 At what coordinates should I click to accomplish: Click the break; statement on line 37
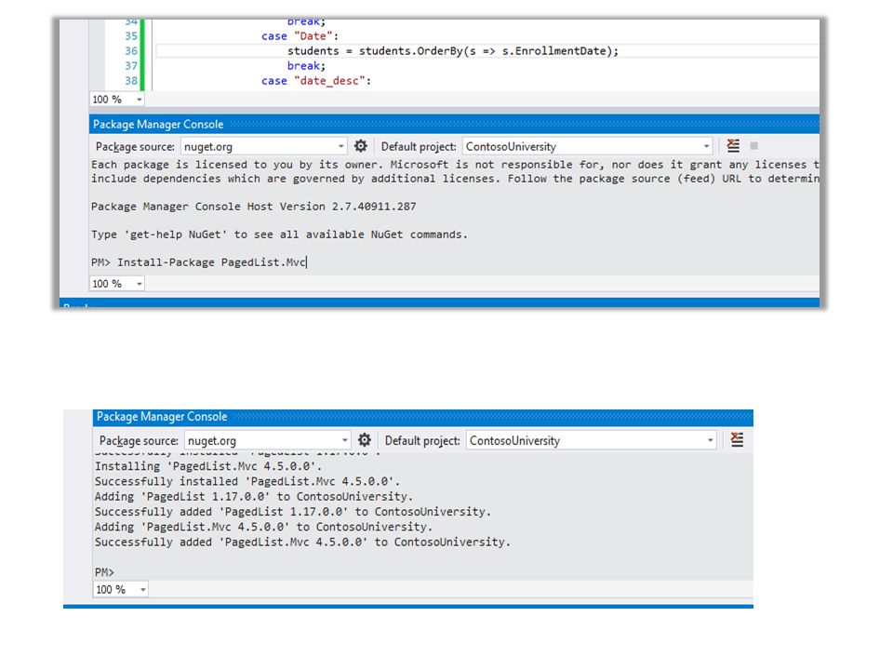[306, 66]
